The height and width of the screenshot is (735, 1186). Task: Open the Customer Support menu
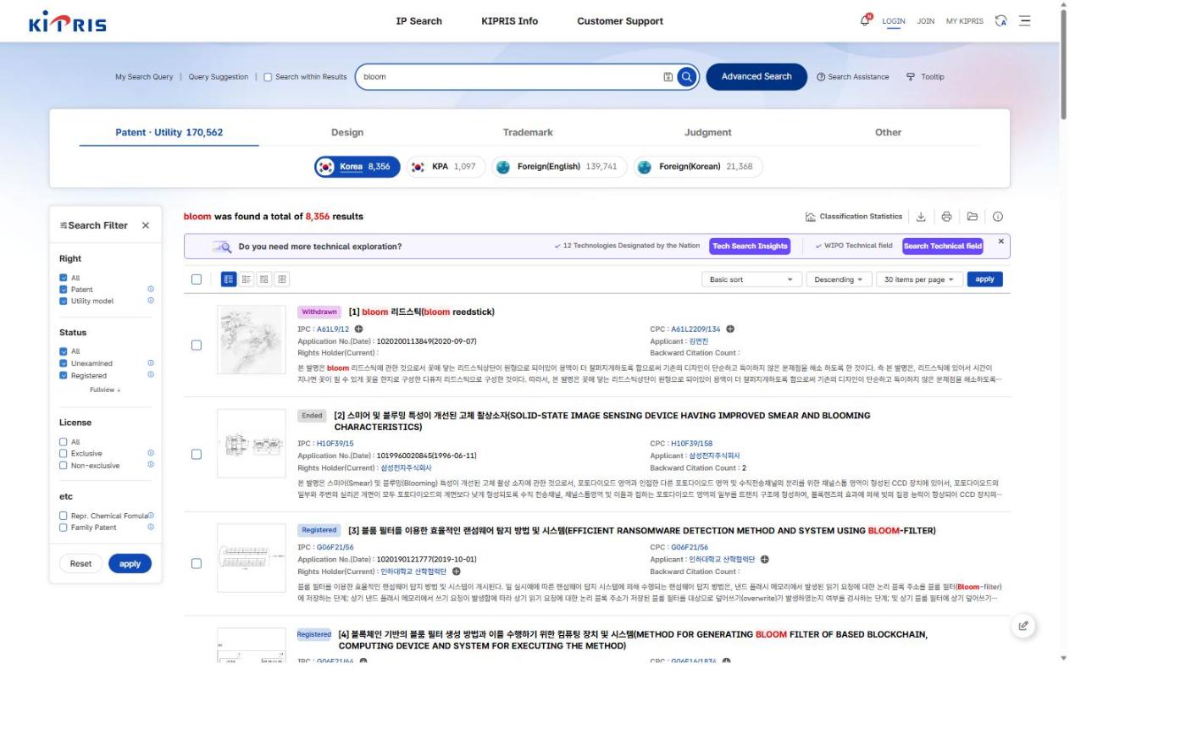[x=620, y=21]
